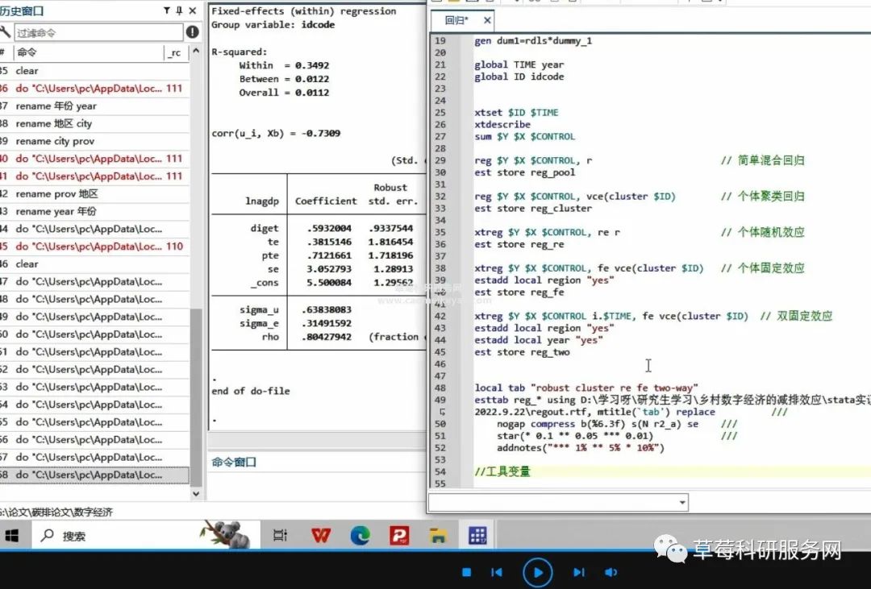Play the video with the round play button

click(x=538, y=572)
